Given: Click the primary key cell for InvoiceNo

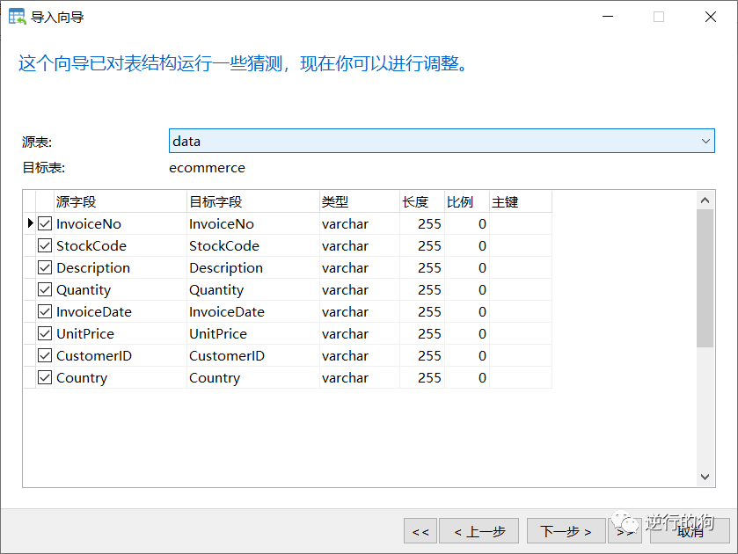Looking at the screenshot, I should [x=521, y=223].
